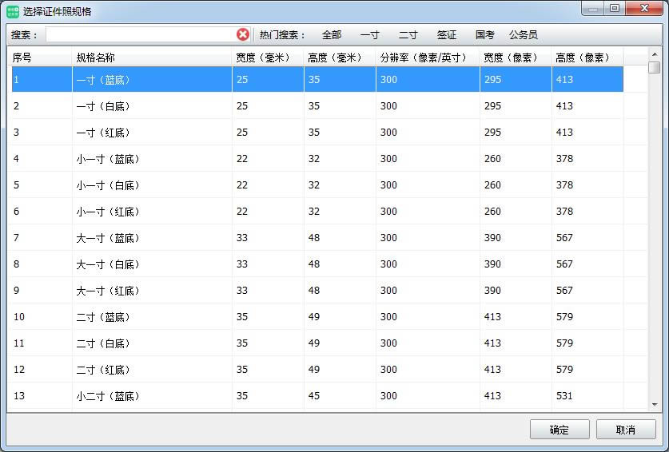Sort by 序号 column header

(x=40, y=57)
